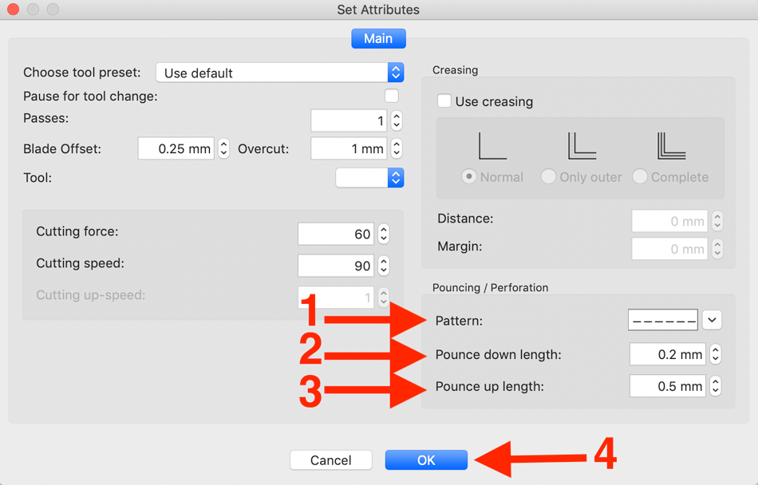The image size is (758, 485).
Task: Open the Tool dropdown menu
Action: [369, 178]
